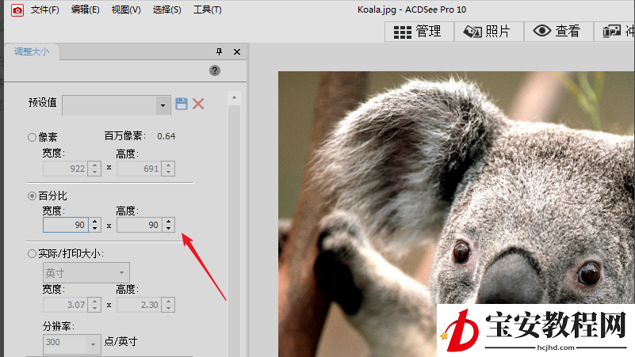The height and width of the screenshot is (357, 635).
Task: Switch to 照片 mode
Action: tap(489, 32)
